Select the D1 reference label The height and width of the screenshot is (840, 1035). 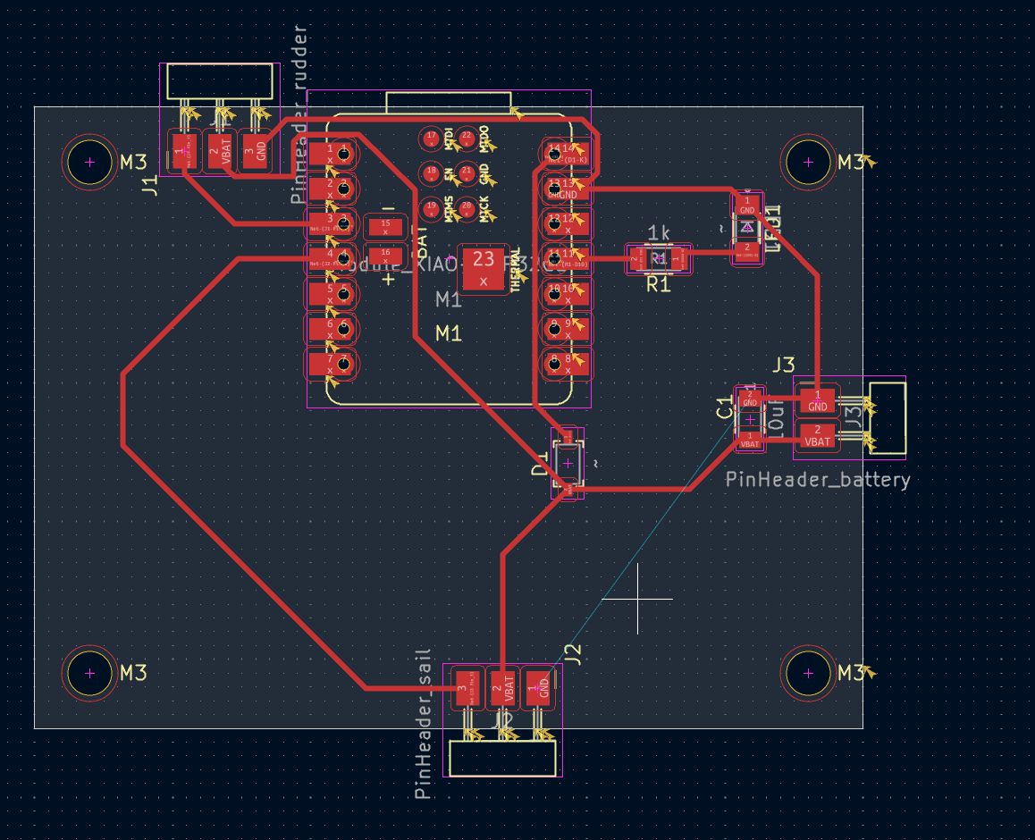[x=540, y=464]
